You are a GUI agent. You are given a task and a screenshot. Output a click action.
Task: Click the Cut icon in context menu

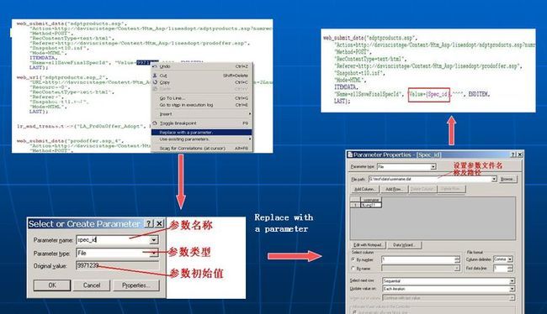coord(155,76)
